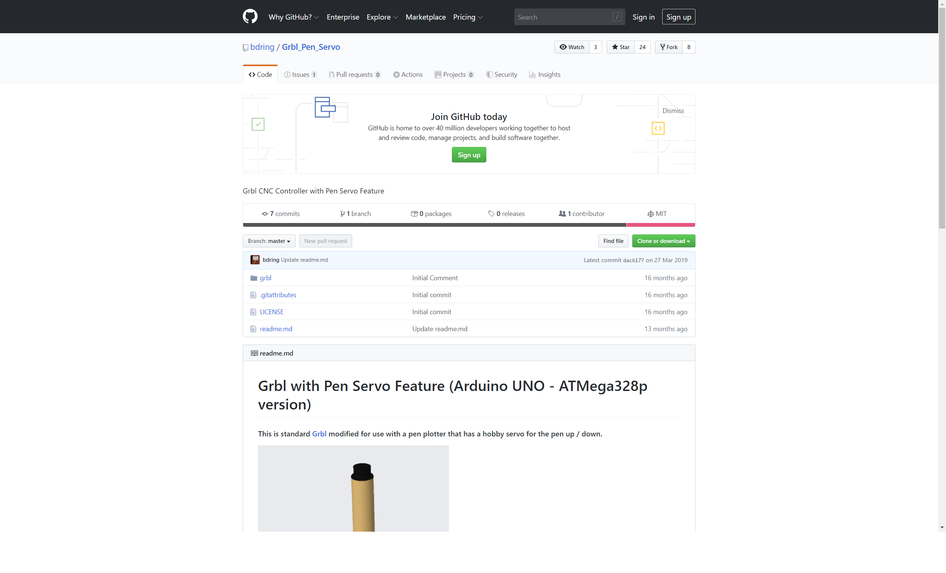Click the contributors people icon

pyautogui.click(x=562, y=214)
